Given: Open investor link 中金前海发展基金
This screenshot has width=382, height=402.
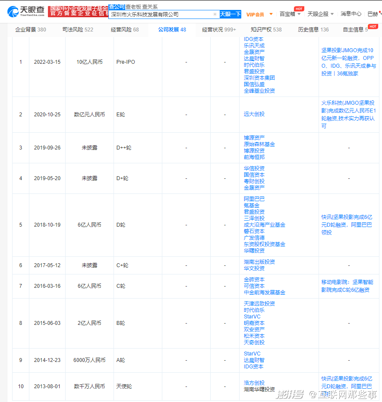Looking at the screenshot, I should [x=264, y=293].
